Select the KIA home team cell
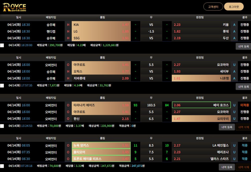Viewport: 251px width, 172px height. (x=101, y=25)
